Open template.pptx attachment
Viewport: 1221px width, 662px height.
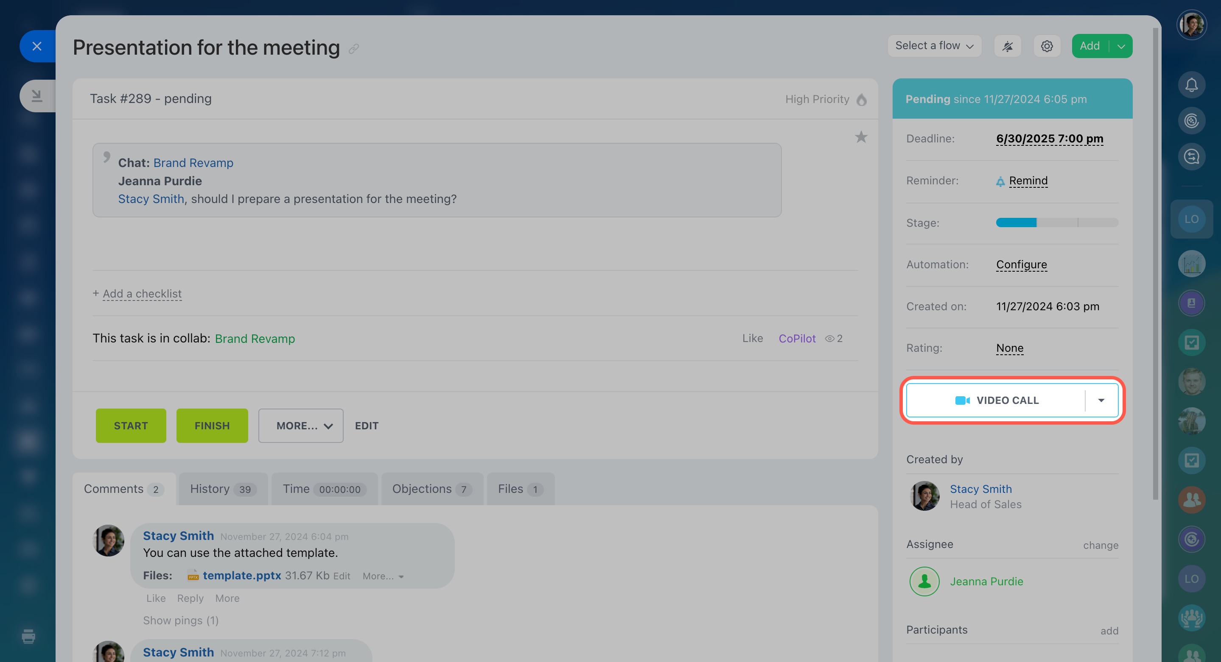pyautogui.click(x=242, y=576)
